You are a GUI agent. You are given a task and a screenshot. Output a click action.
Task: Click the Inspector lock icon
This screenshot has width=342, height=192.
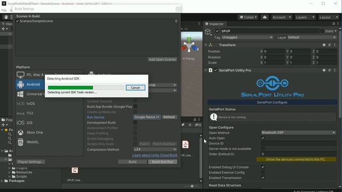click(333, 23)
